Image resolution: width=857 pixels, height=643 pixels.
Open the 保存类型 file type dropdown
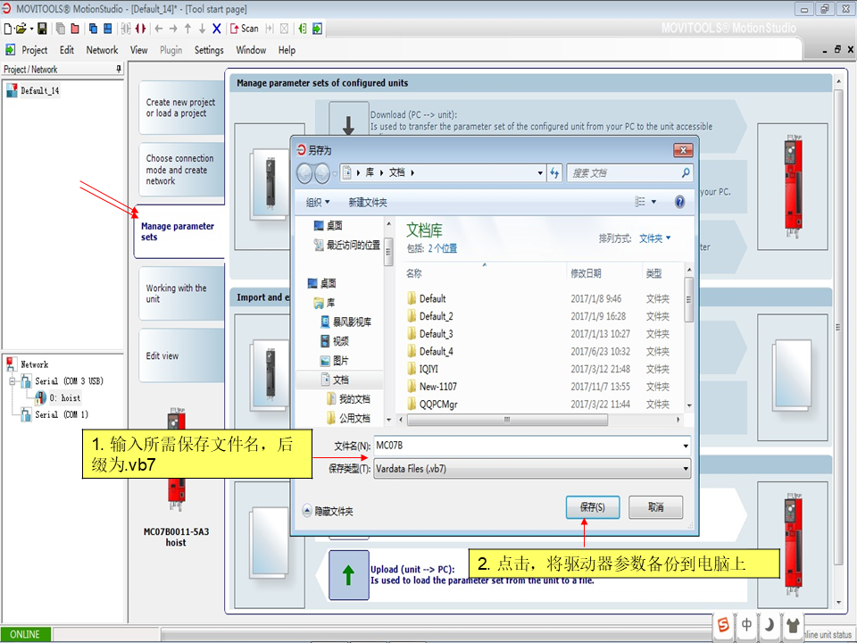point(685,469)
